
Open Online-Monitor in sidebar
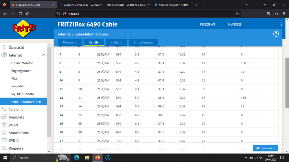(x=22, y=63)
